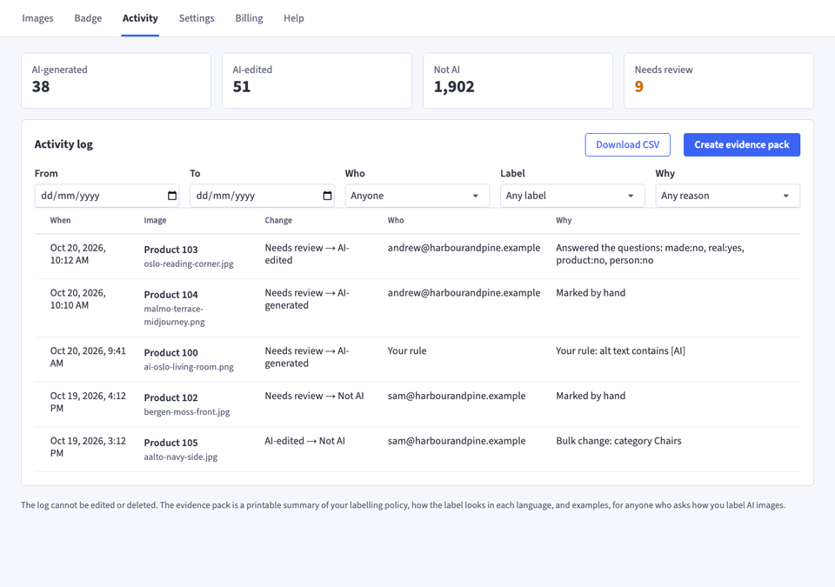The width and height of the screenshot is (835, 587).
Task: Open the From date calendar picker icon
Action: coord(172,196)
